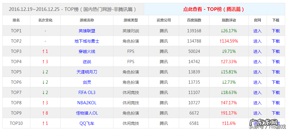The height and width of the screenshot is (131, 289).
Task: Click the 运营公司 column header
Action: click(x=164, y=20)
